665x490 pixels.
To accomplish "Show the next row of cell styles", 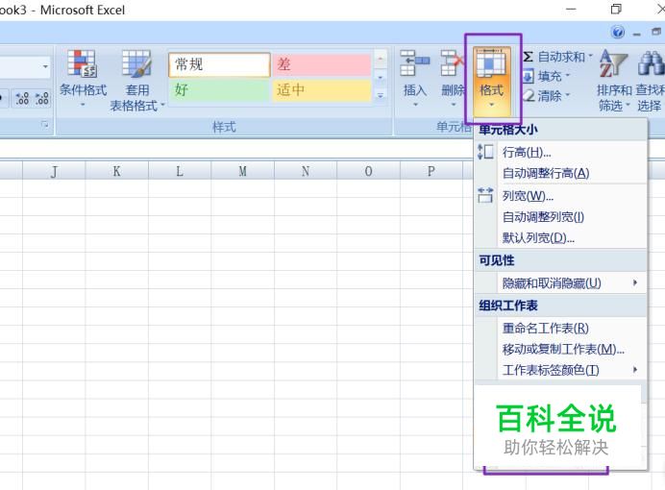I will 381,77.
